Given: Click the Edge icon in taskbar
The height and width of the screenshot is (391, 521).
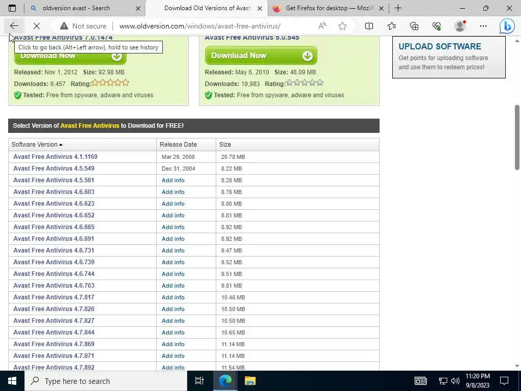Looking at the screenshot, I should coord(225,381).
